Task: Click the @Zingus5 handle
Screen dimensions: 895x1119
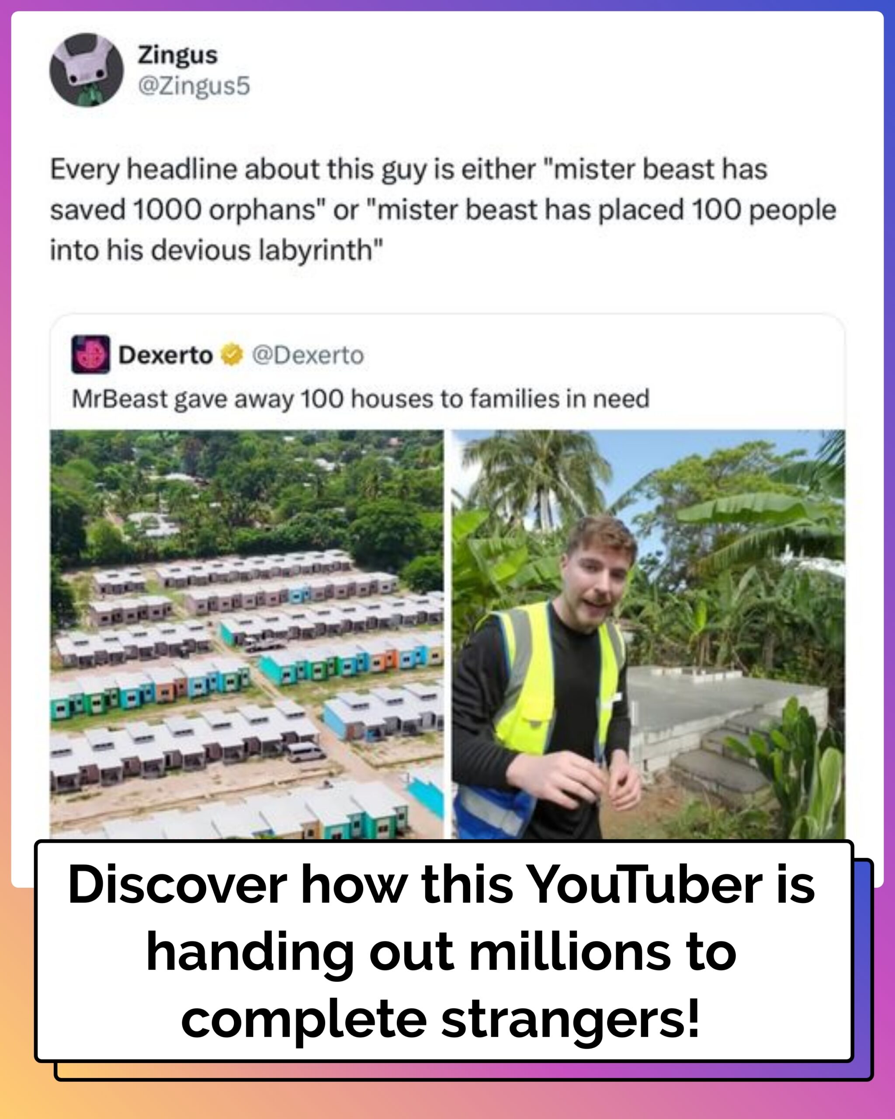Action: (x=194, y=86)
